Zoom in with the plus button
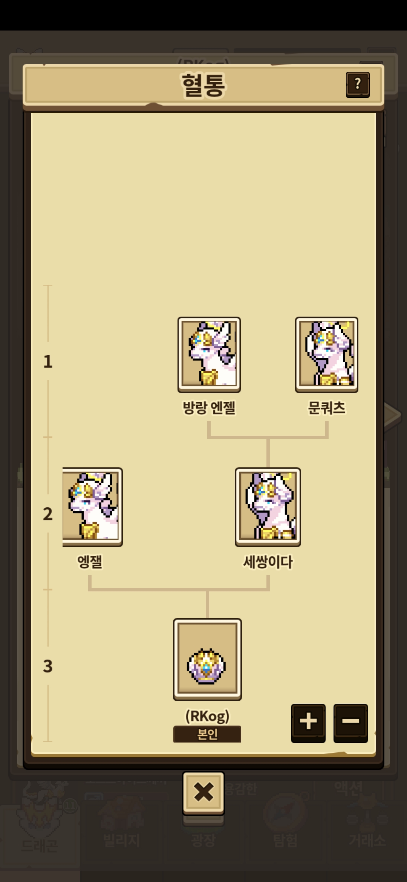 pyautogui.click(x=308, y=723)
